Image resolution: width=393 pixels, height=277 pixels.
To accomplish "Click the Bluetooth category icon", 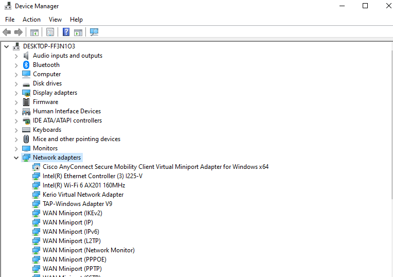I will pyautogui.click(x=26, y=65).
